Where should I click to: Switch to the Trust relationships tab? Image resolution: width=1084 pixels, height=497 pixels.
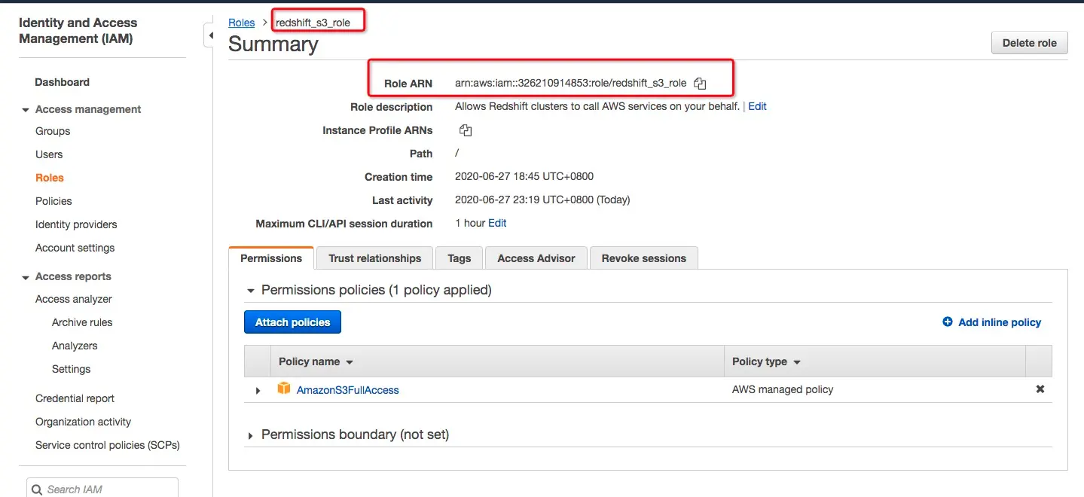(374, 258)
